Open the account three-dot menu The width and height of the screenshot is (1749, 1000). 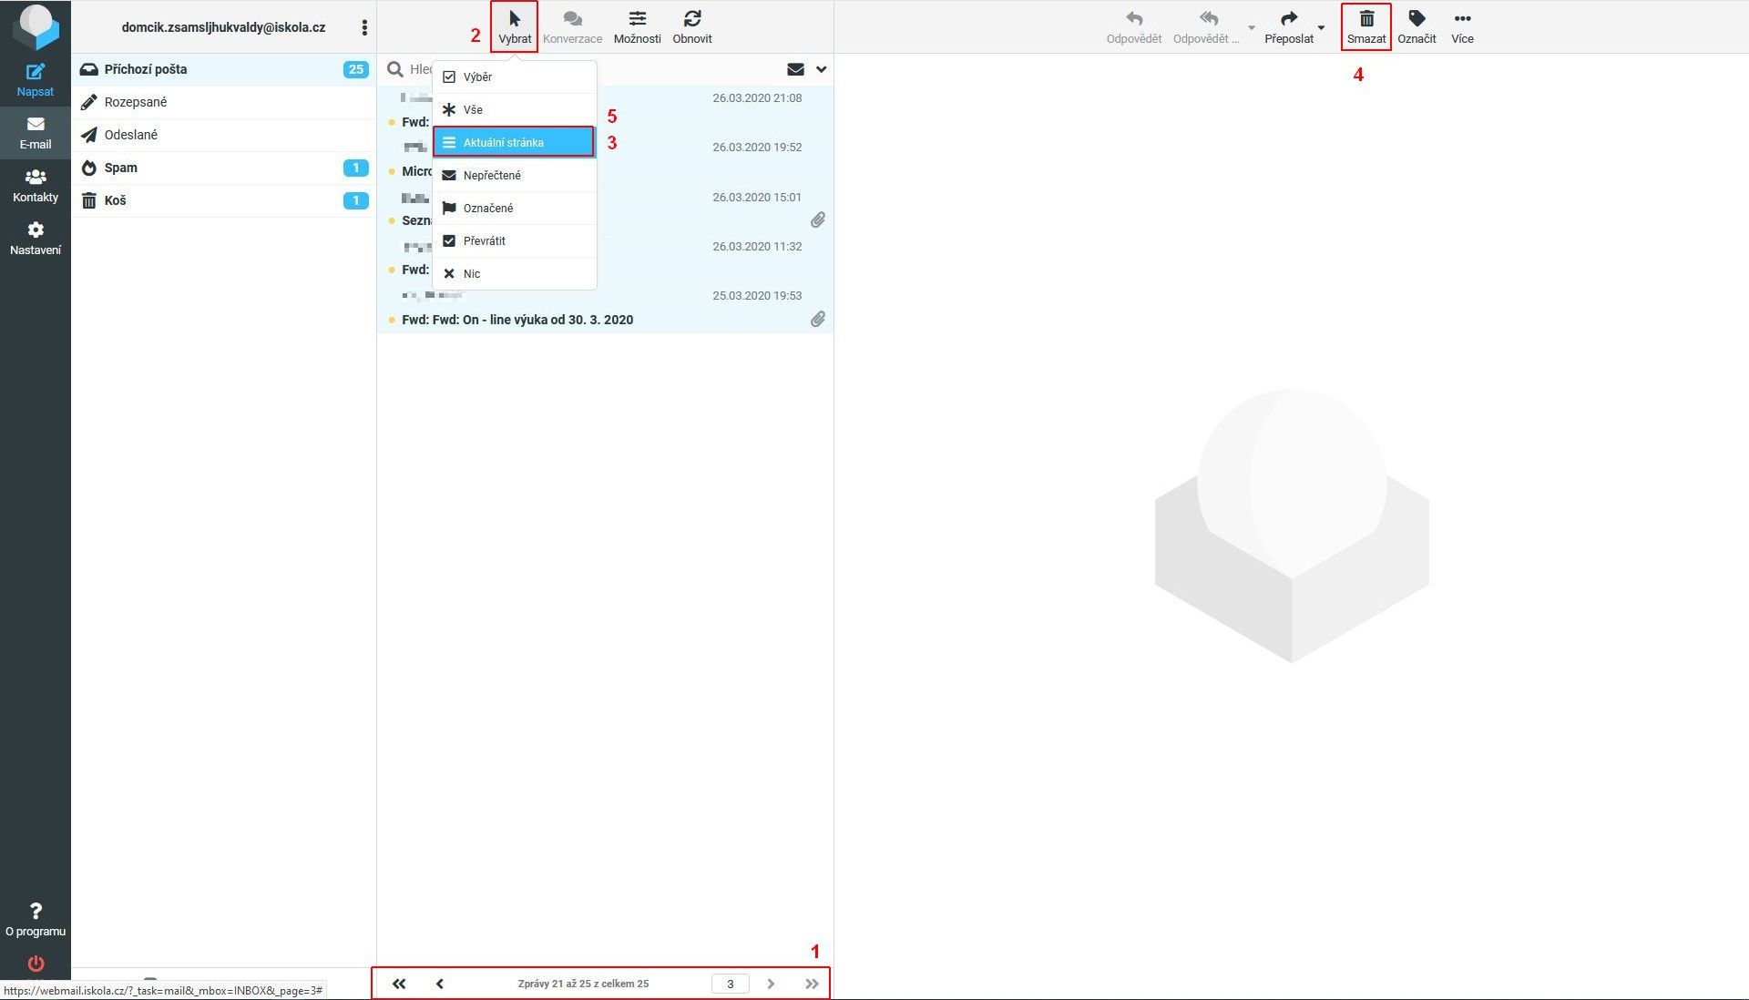[x=364, y=27]
